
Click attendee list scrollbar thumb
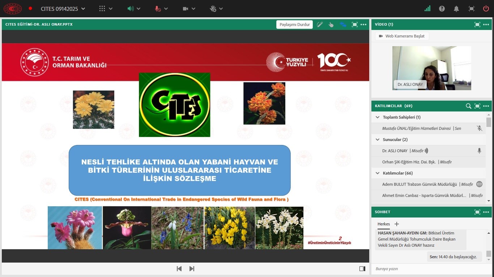click(489, 122)
